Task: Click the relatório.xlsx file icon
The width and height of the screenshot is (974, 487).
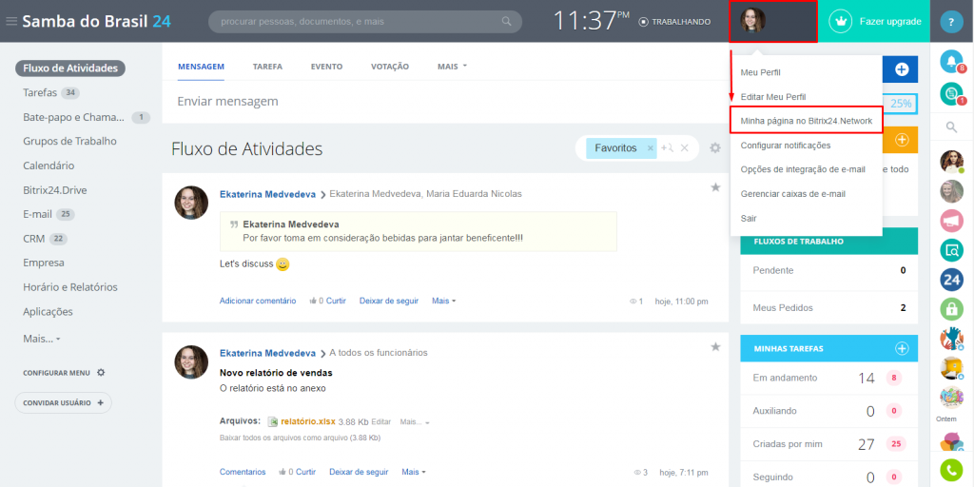Action: [272, 421]
